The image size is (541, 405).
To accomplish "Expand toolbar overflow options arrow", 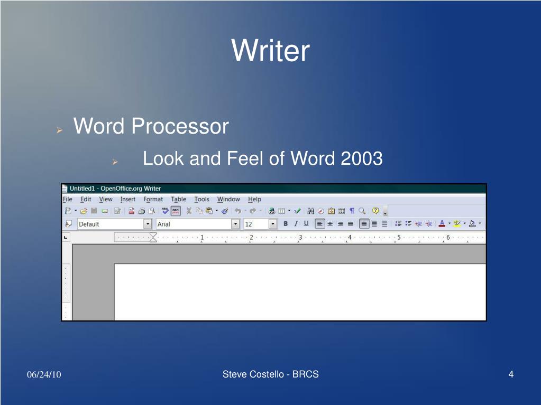I will pyautogui.click(x=386, y=211).
